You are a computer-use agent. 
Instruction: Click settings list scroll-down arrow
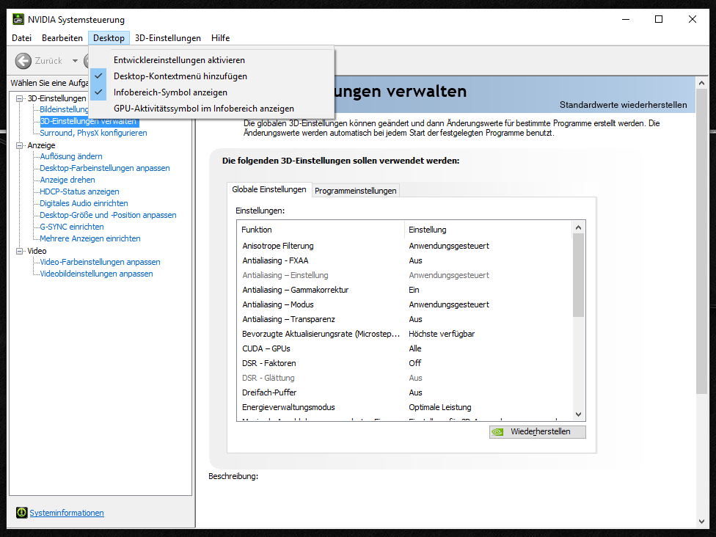pyautogui.click(x=578, y=414)
